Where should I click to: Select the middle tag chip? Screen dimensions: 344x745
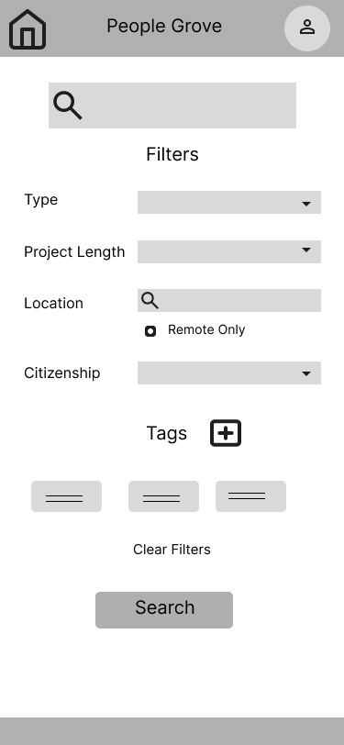[163, 496]
